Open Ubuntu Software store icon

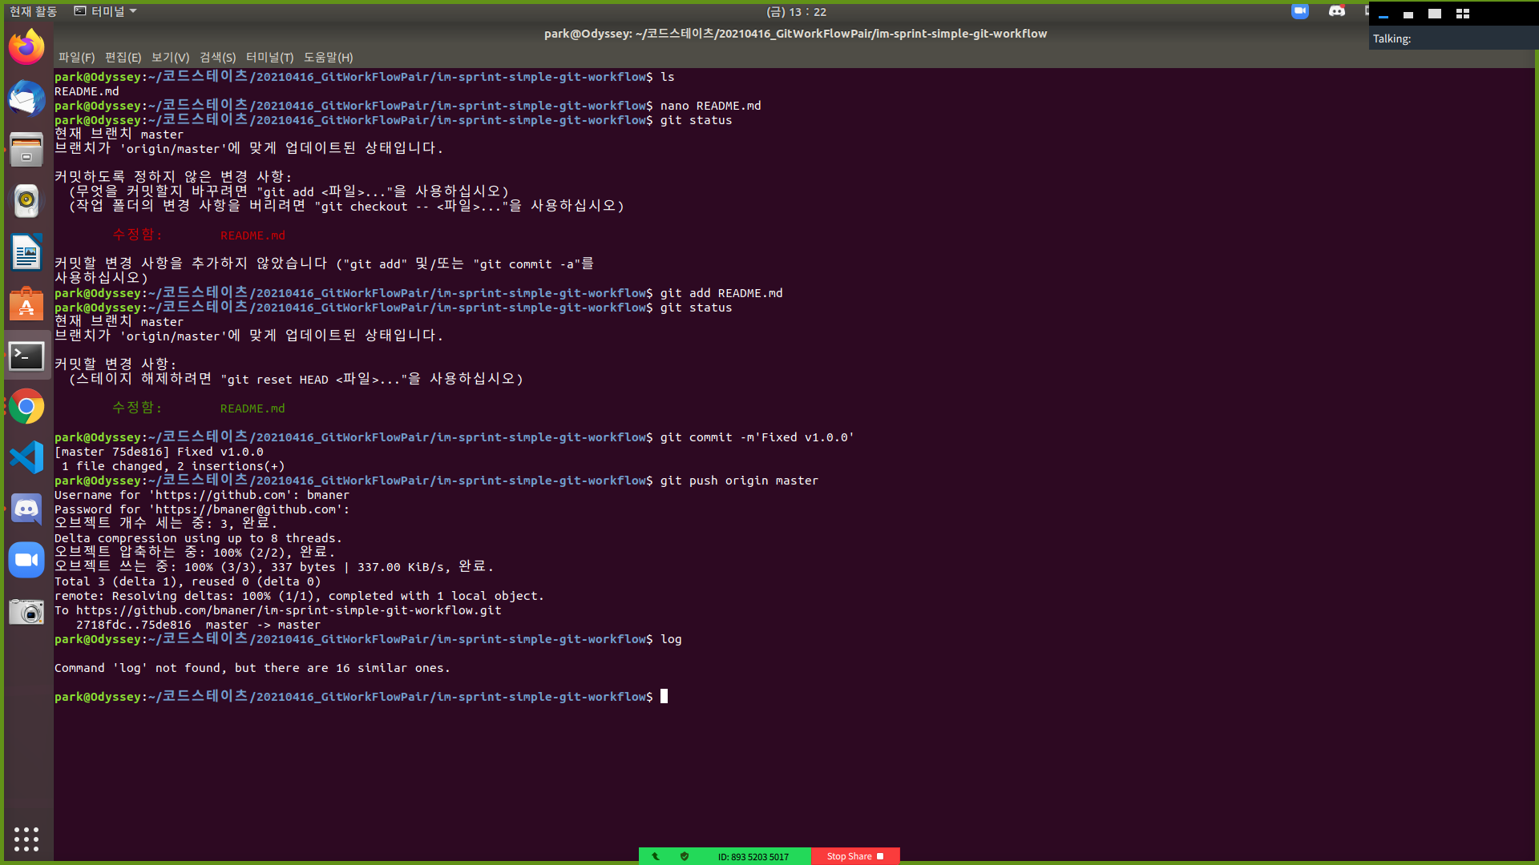26,304
